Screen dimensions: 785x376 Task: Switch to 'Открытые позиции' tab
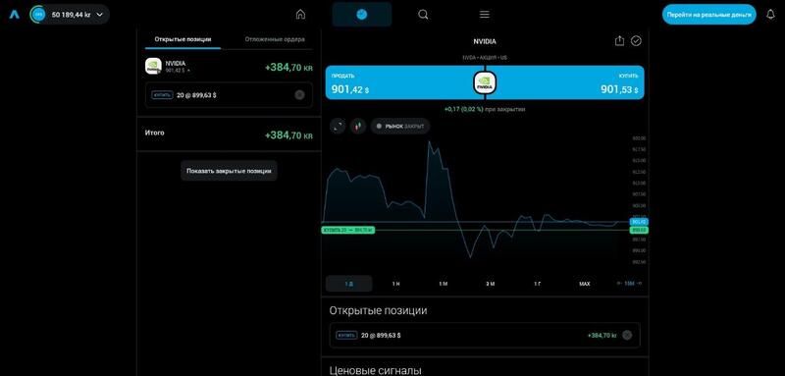pyautogui.click(x=183, y=39)
